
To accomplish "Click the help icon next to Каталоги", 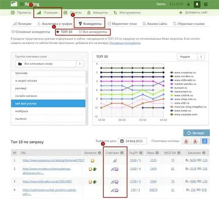I will (x=99, y=153).
